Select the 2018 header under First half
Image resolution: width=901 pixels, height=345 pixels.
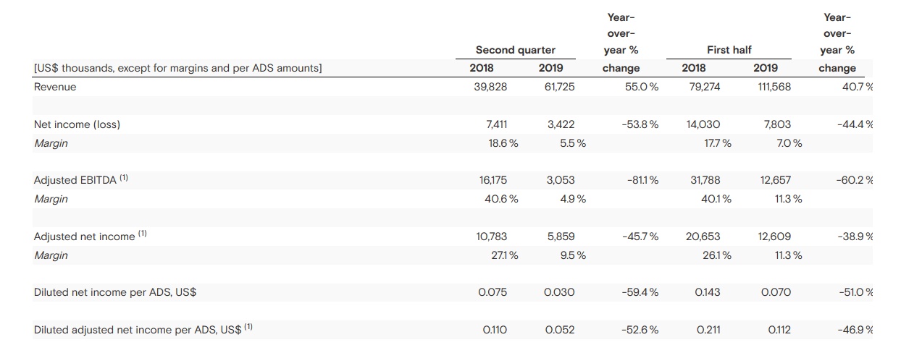click(694, 68)
